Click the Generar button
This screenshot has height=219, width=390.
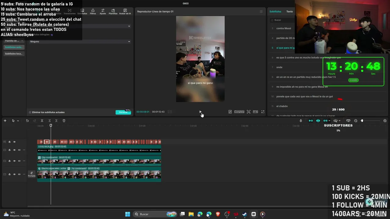click(123, 112)
